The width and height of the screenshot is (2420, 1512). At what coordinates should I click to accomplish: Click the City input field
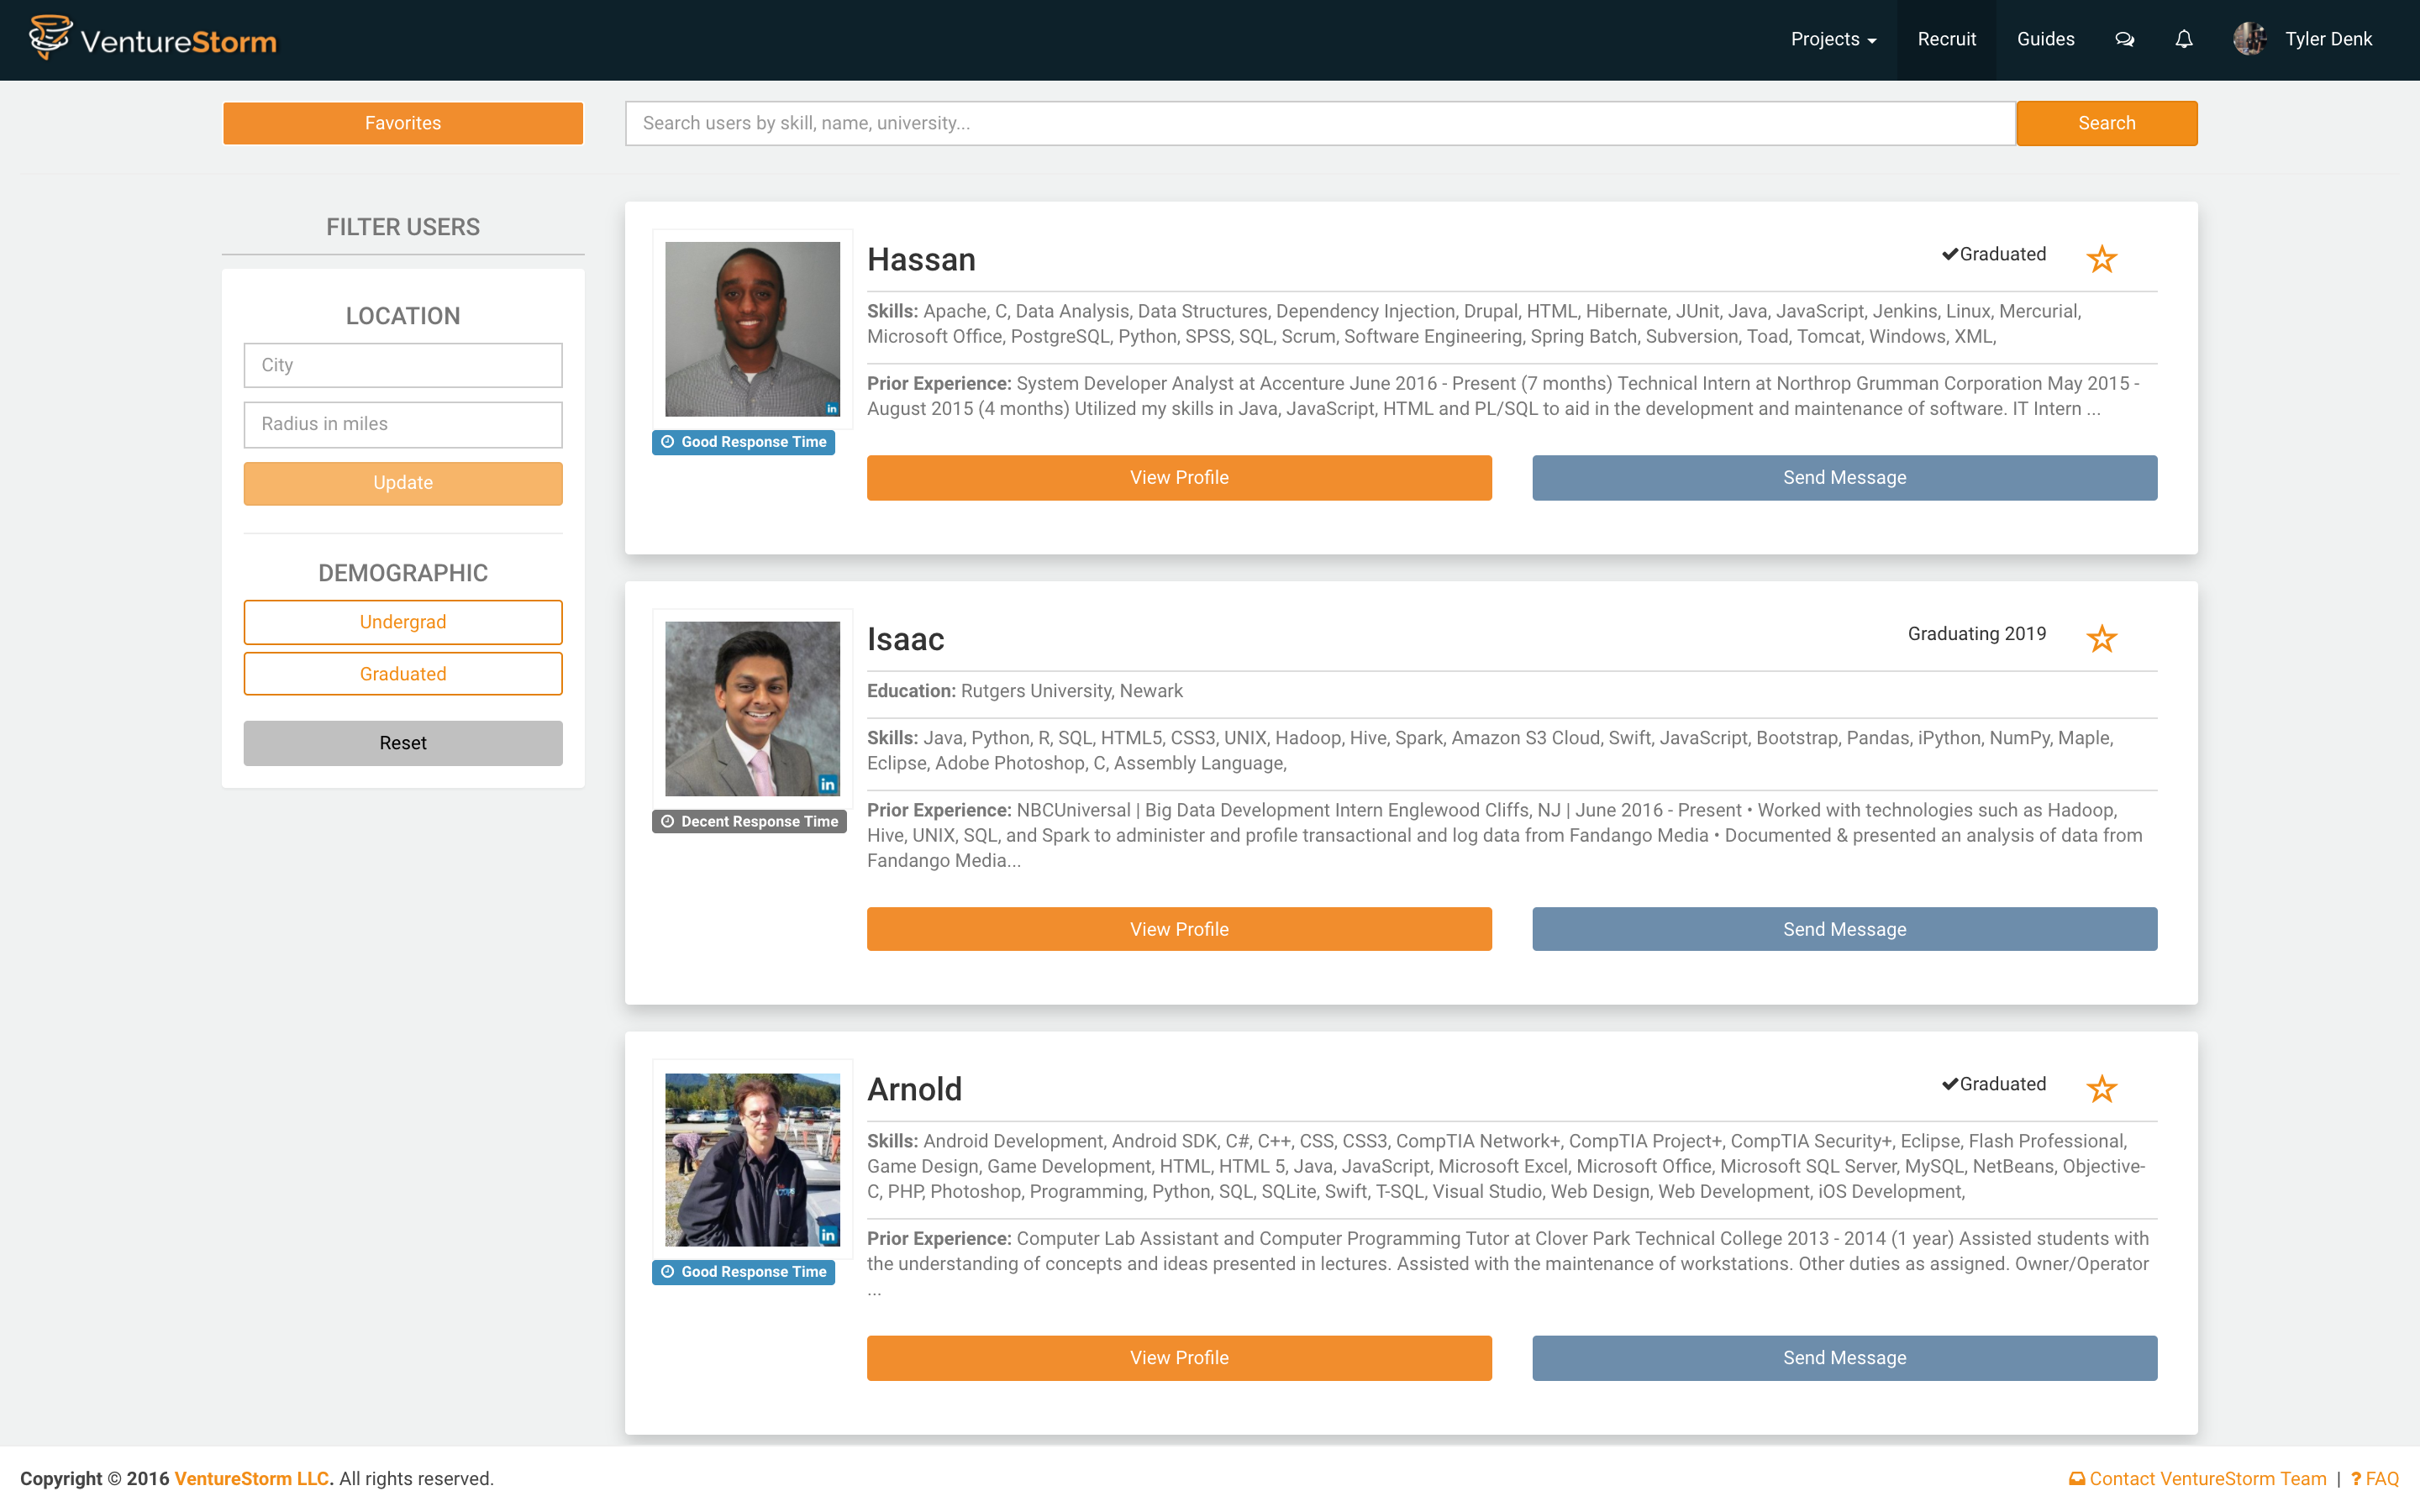[x=403, y=365]
